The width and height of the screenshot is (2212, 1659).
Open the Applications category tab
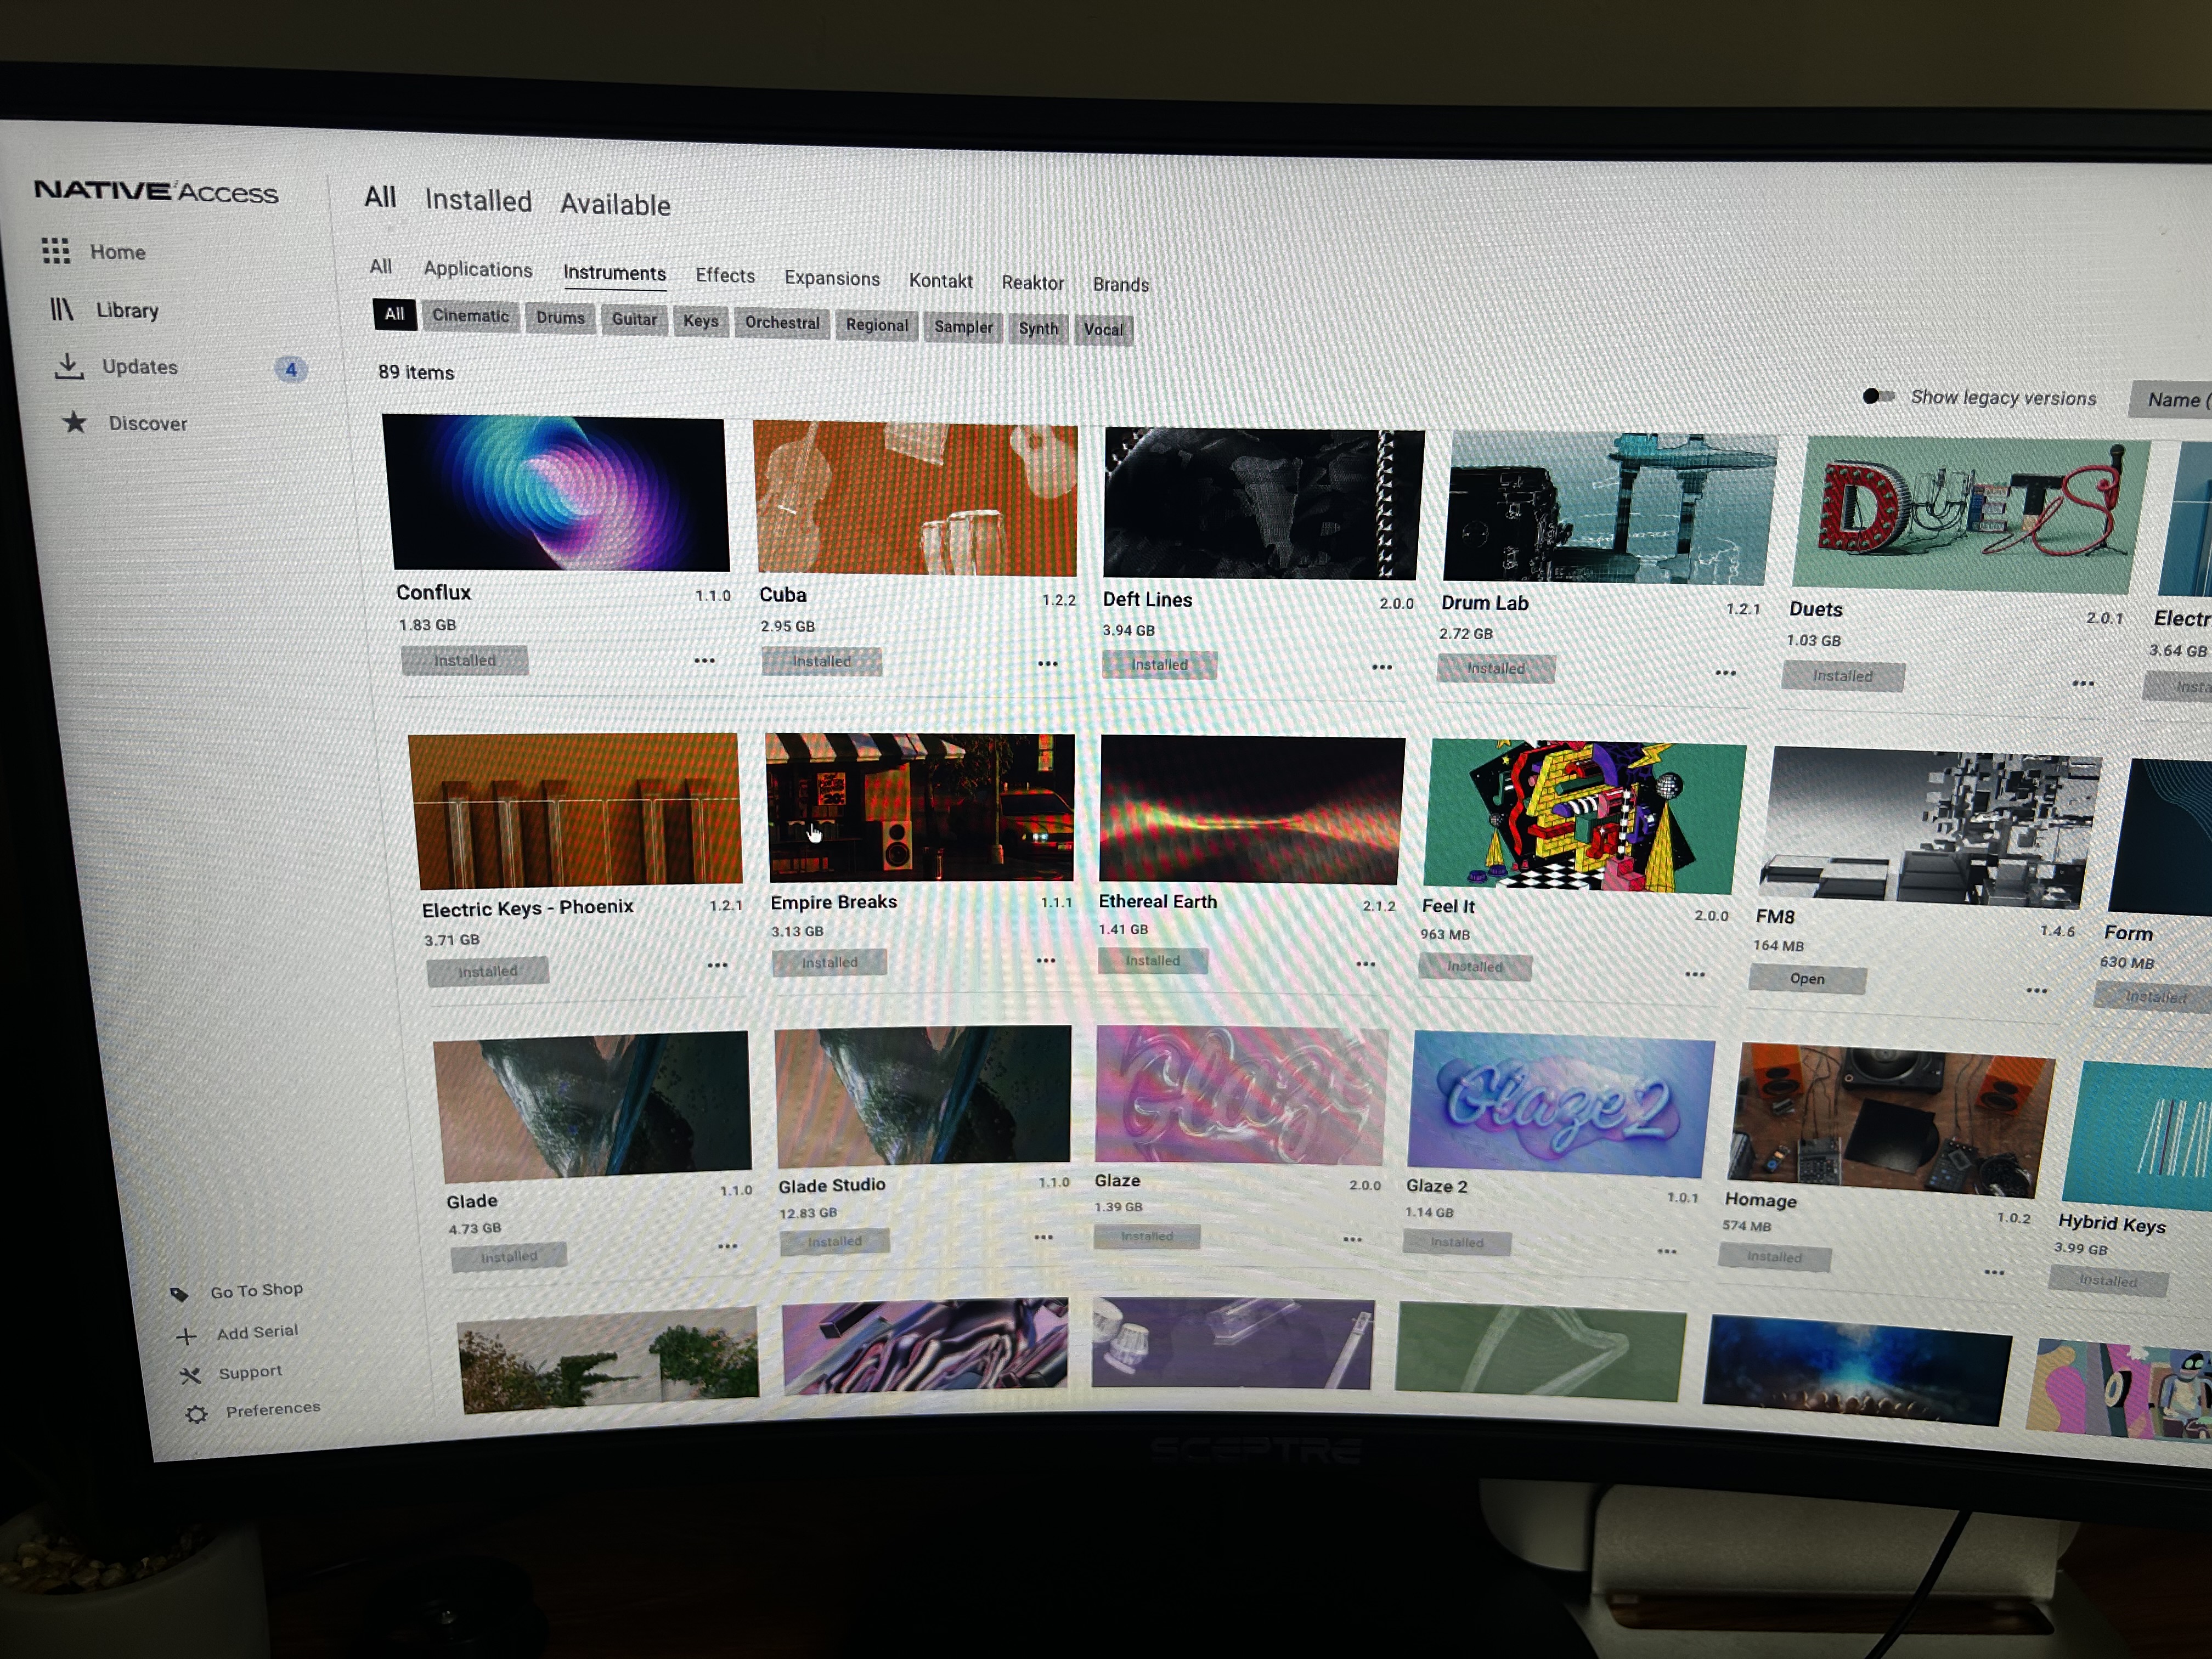tap(477, 269)
